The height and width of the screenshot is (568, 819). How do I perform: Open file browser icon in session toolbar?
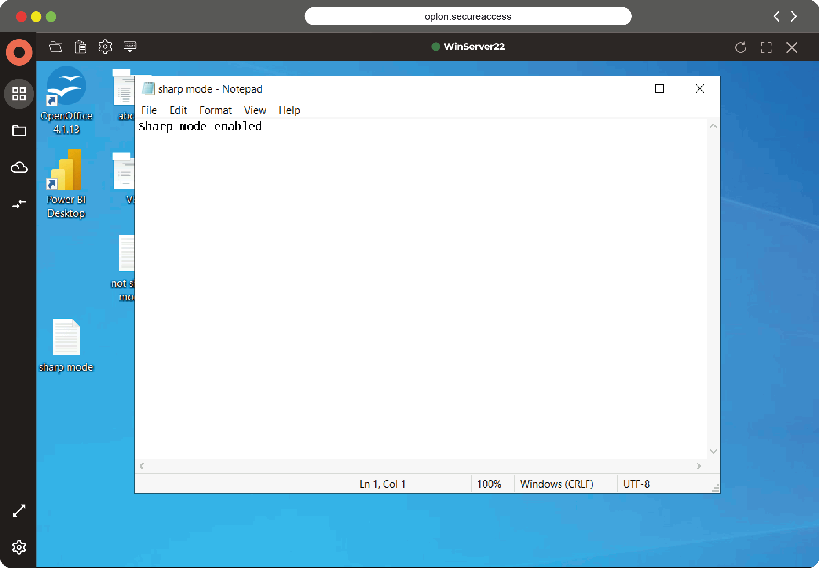[x=56, y=47]
